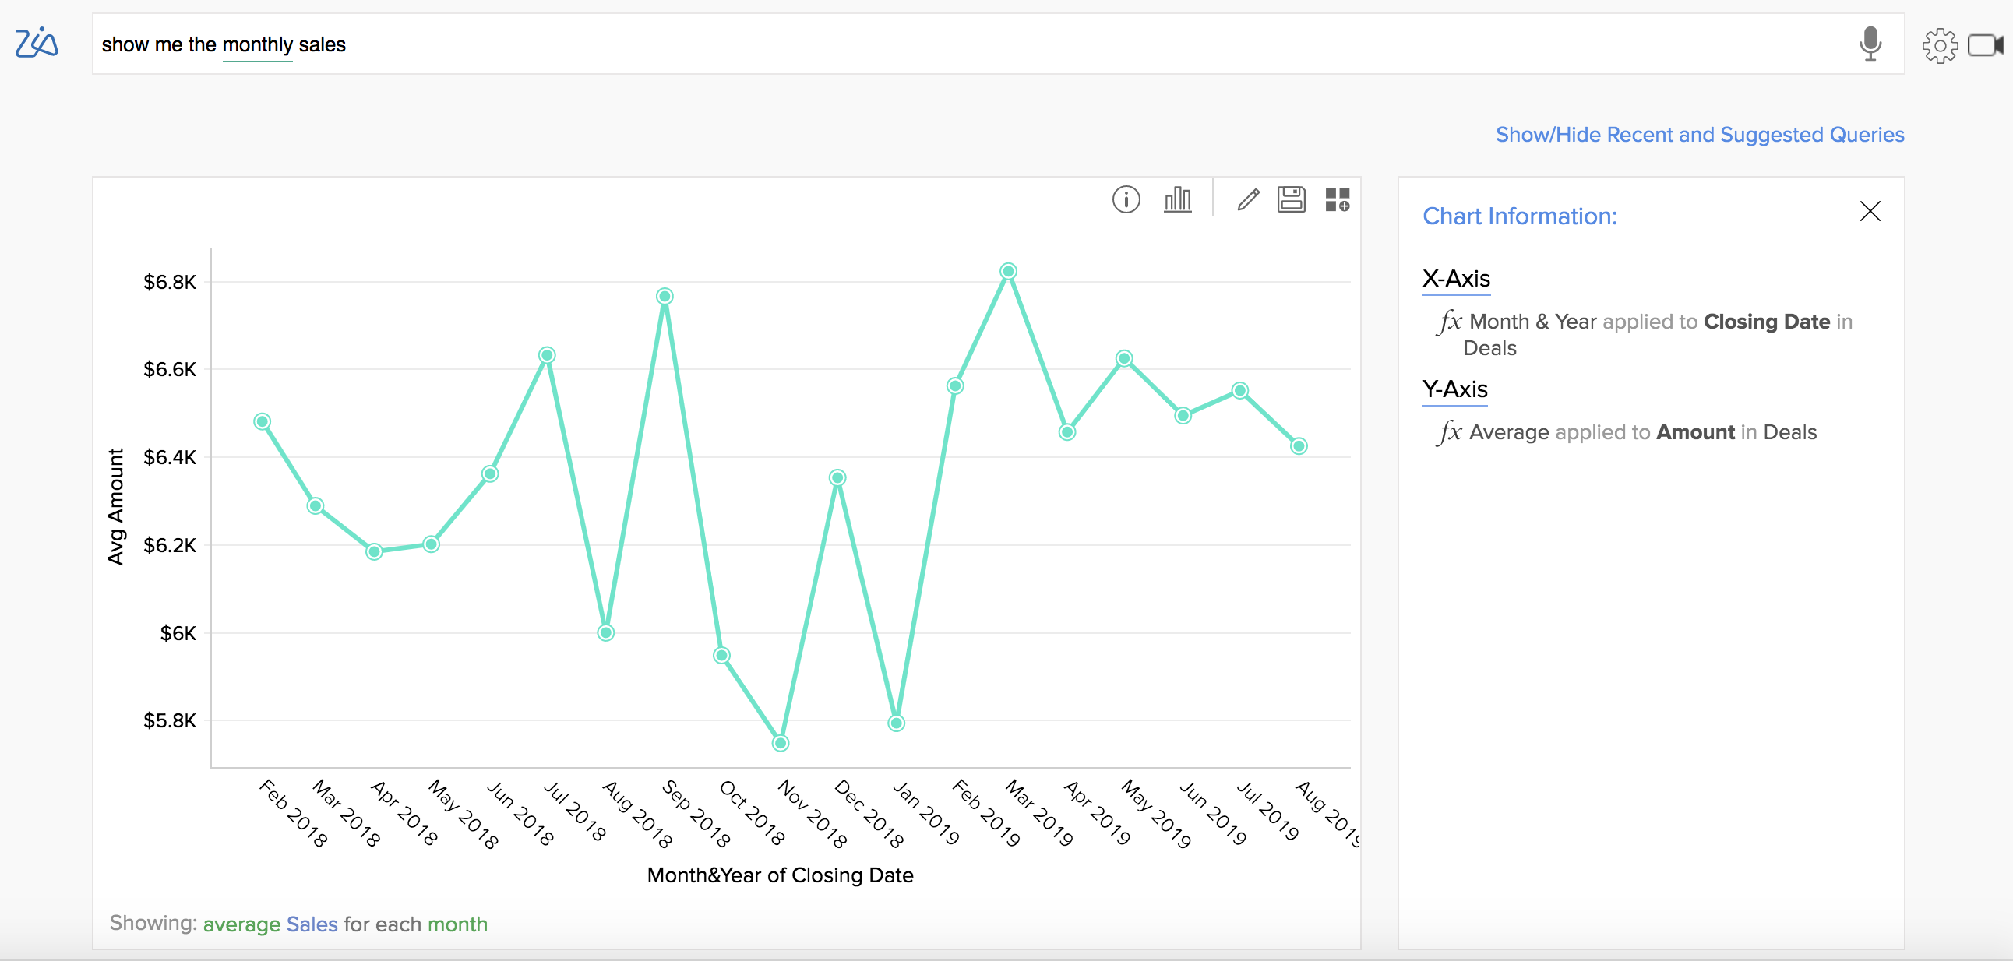Image resolution: width=2013 pixels, height=961 pixels.
Task: Click the edit pencil icon
Action: point(1248,200)
